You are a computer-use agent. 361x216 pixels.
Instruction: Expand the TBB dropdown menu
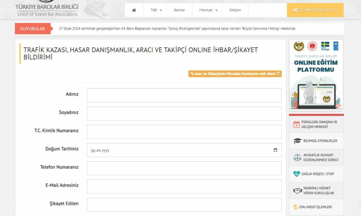(x=156, y=10)
